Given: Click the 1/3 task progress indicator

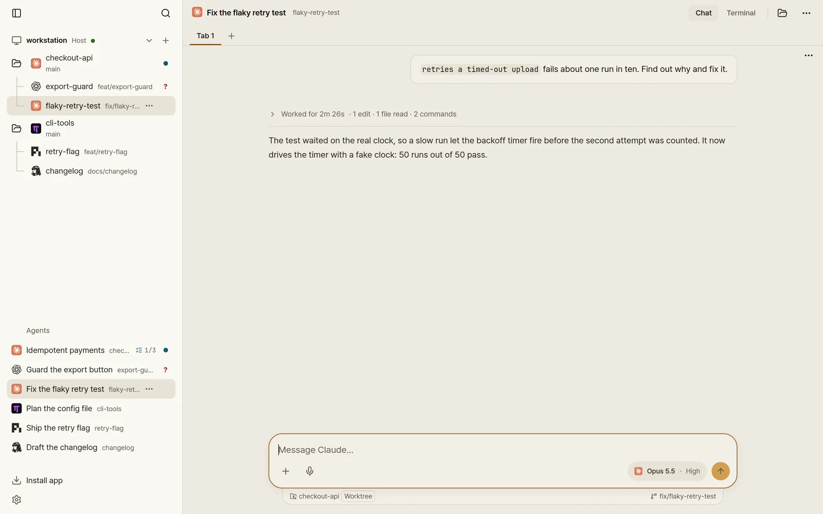Looking at the screenshot, I should 146,350.
